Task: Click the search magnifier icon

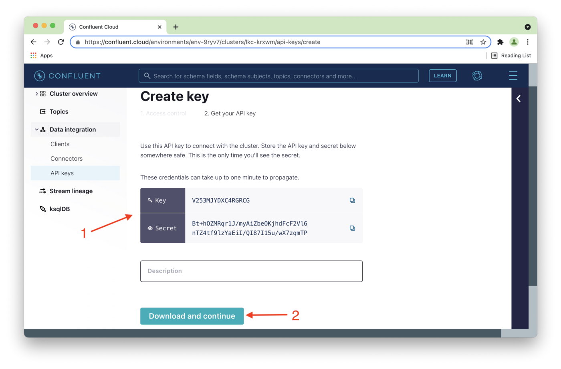Action: [147, 76]
